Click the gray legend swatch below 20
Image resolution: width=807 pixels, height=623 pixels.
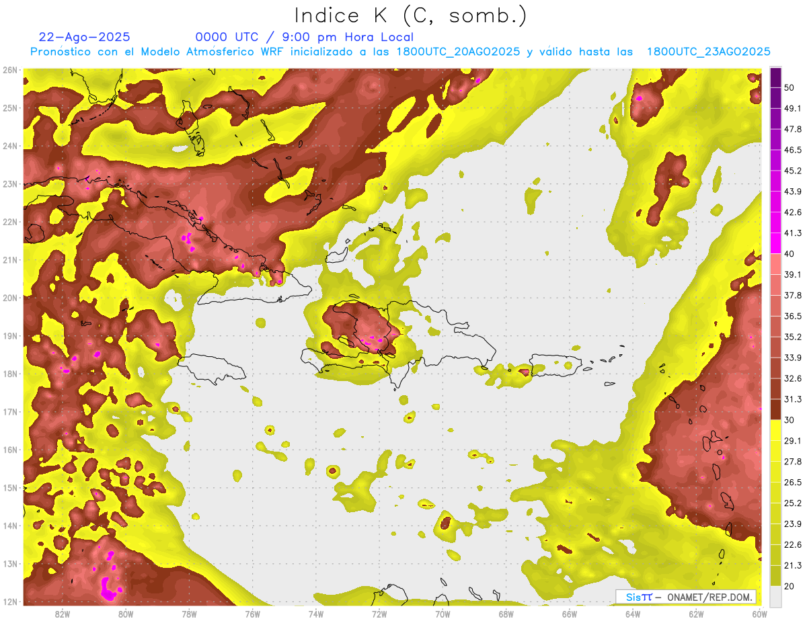coord(776,596)
